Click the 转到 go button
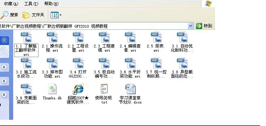This screenshot has width=266, height=126. coord(204,26)
